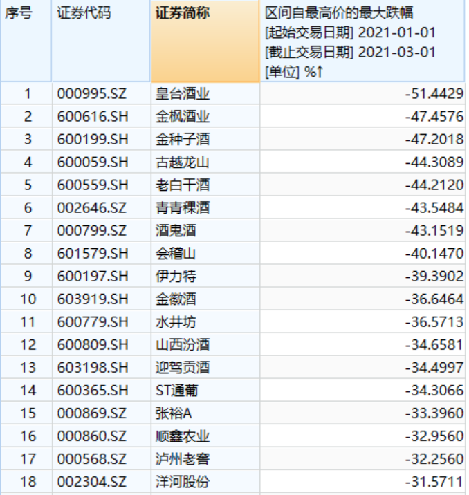The width and height of the screenshot is (469, 495).
Task: Select the highlighted 证券简称 column header
Action: (x=205, y=41)
